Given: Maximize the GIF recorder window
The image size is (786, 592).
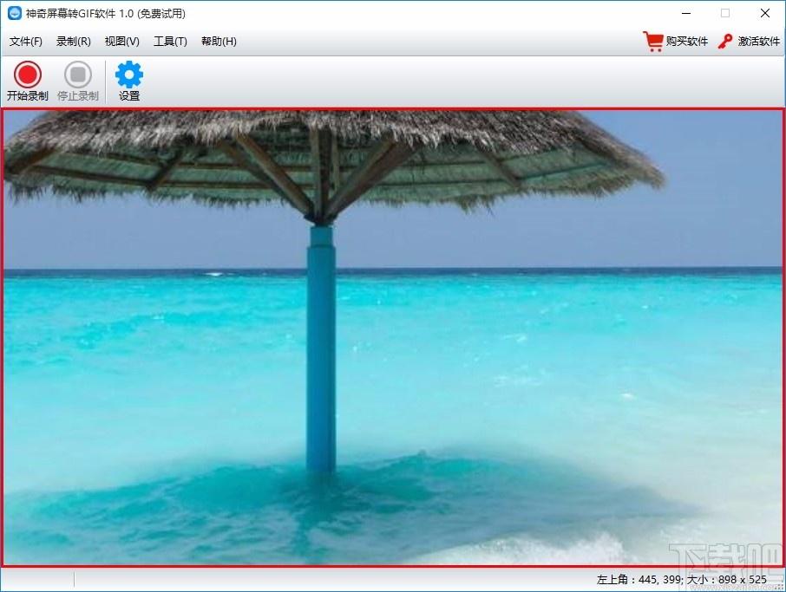Looking at the screenshot, I should click(725, 13).
